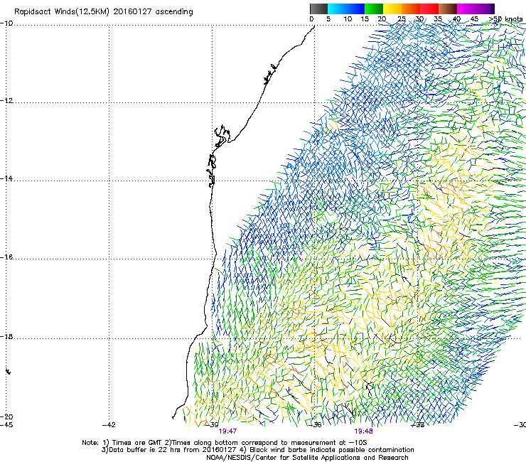Click the '-42' longitude label

[x=109, y=425]
